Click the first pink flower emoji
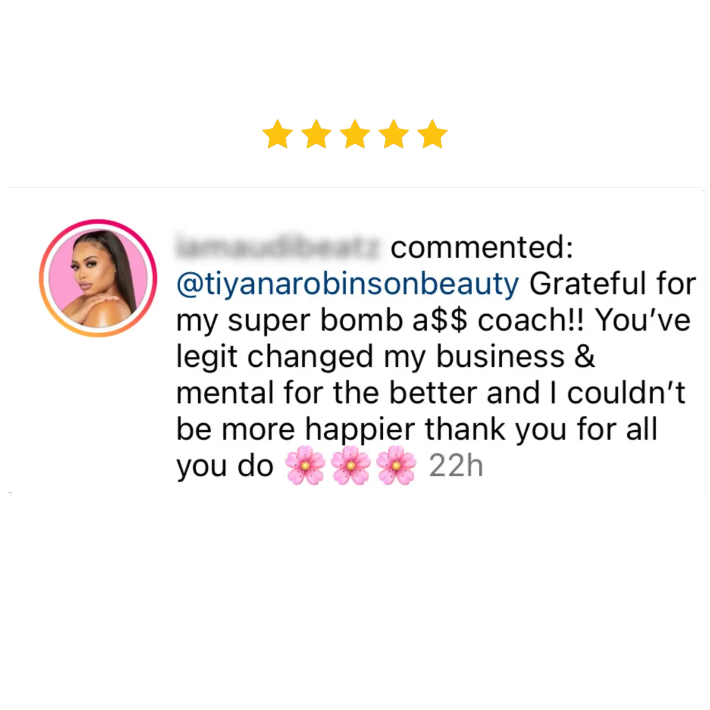 point(305,466)
